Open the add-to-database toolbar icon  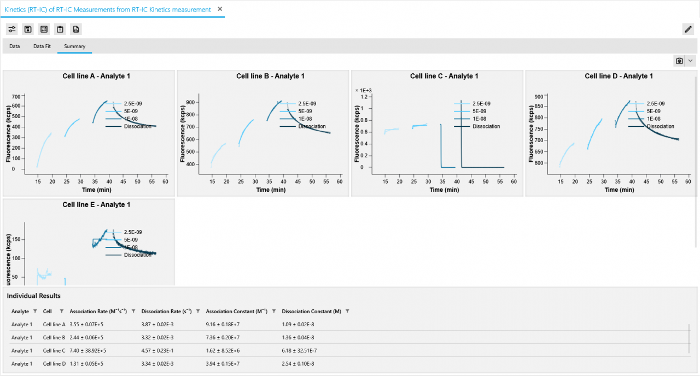coord(44,29)
